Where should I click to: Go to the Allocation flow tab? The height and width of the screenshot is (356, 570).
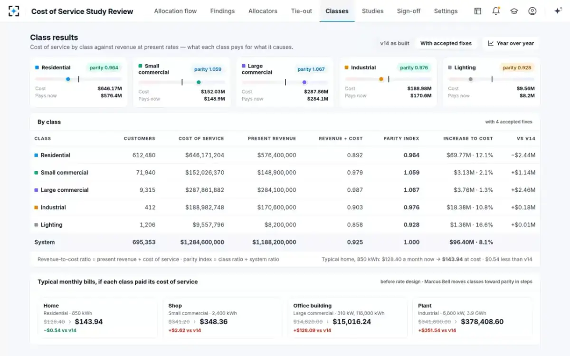(x=175, y=11)
